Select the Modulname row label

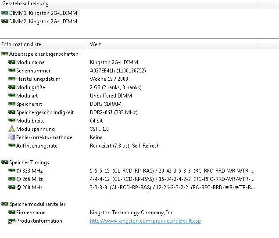point(30,62)
